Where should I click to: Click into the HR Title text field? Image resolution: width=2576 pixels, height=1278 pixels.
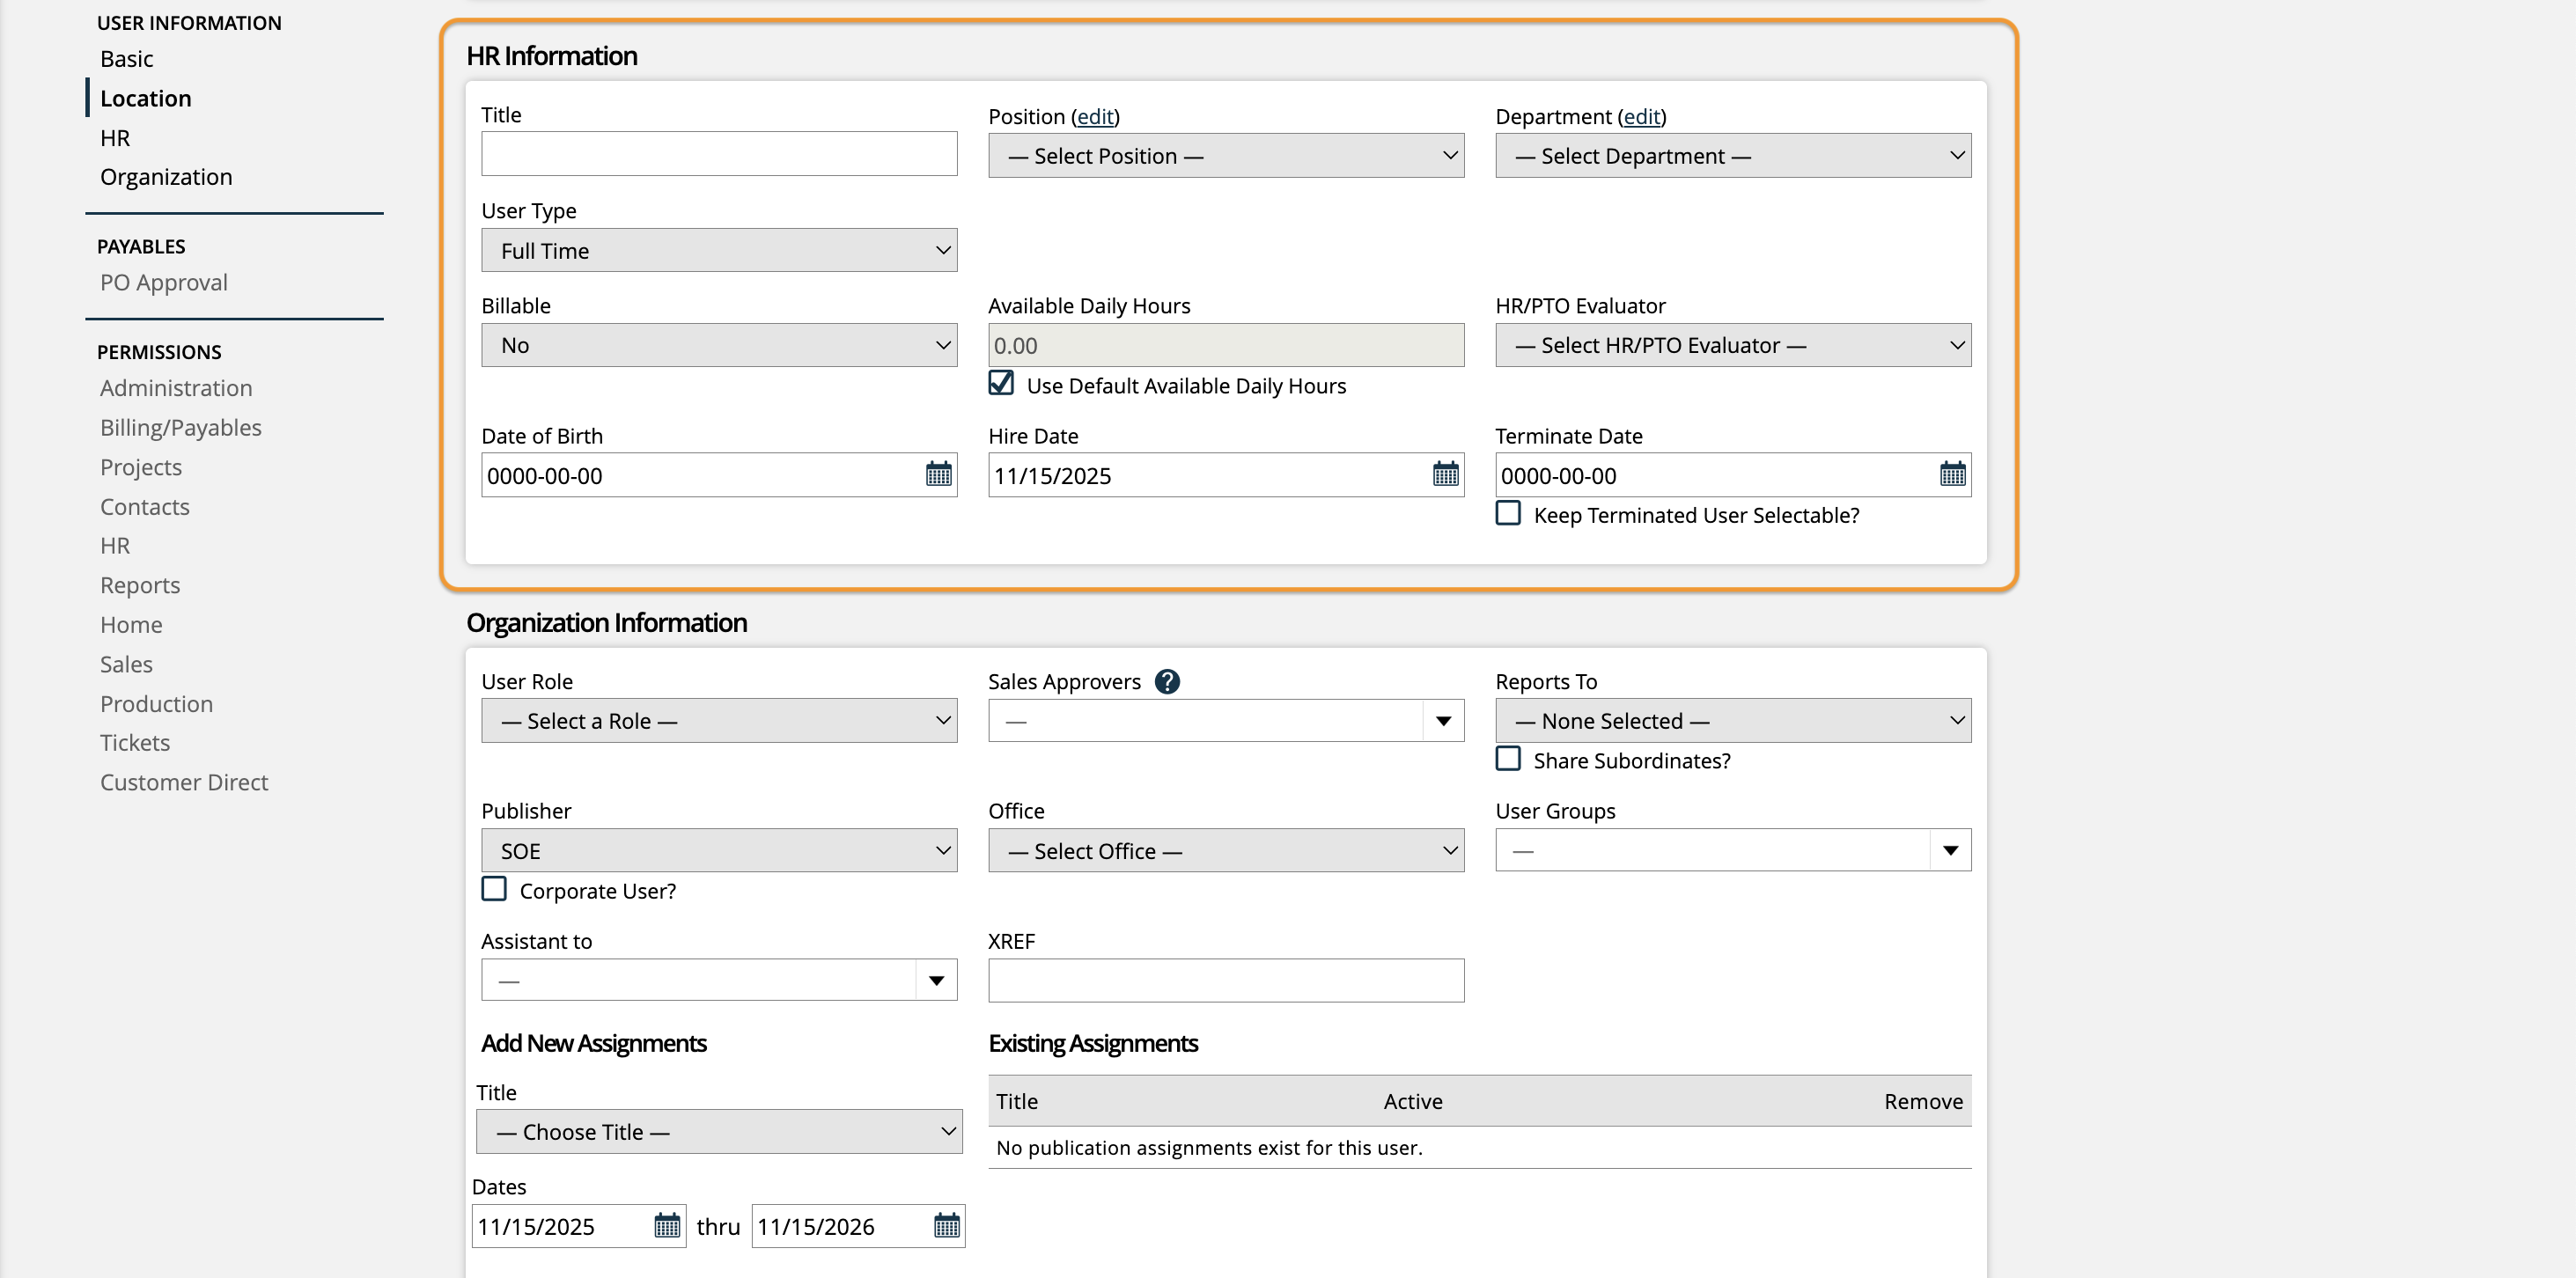click(719, 154)
